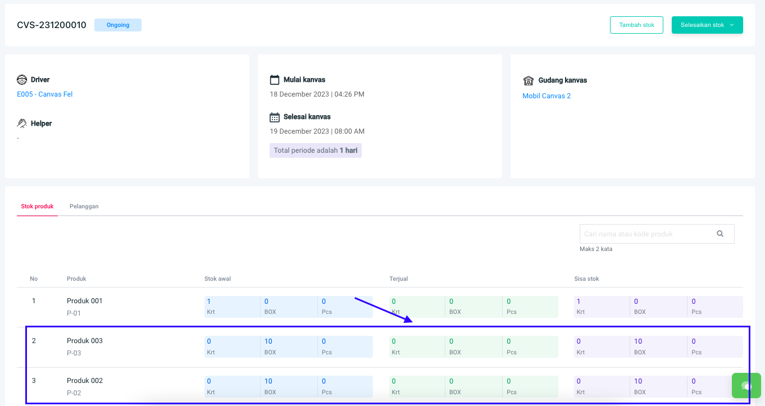Click the Driver icon
Image resolution: width=765 pixels, height=406 pixels.
[22, 80]
